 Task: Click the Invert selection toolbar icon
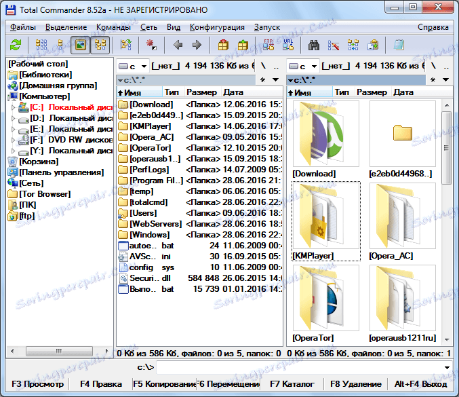point(126,45)
